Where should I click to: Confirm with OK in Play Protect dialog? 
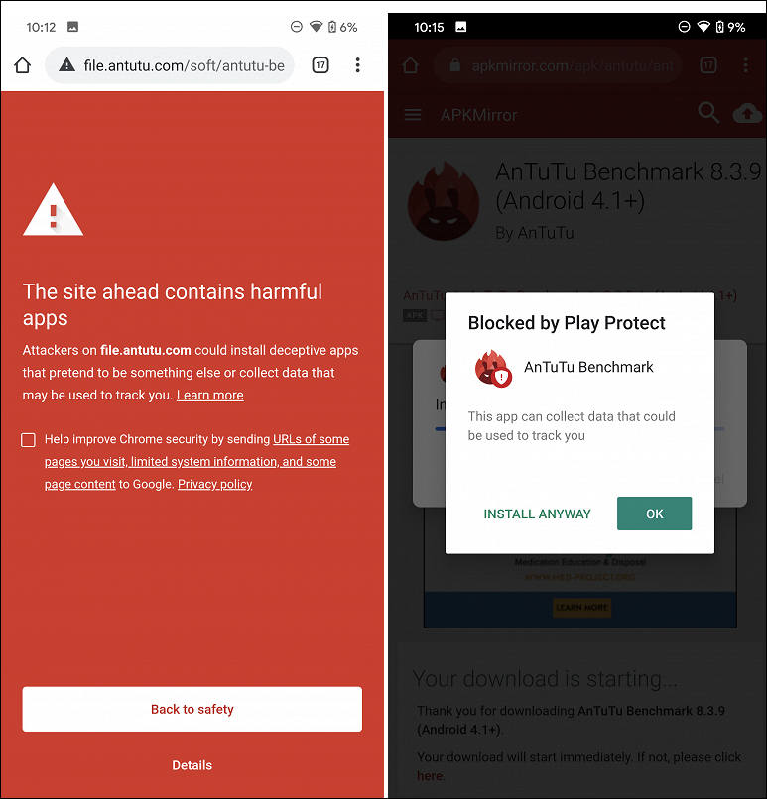click(654, 514)
